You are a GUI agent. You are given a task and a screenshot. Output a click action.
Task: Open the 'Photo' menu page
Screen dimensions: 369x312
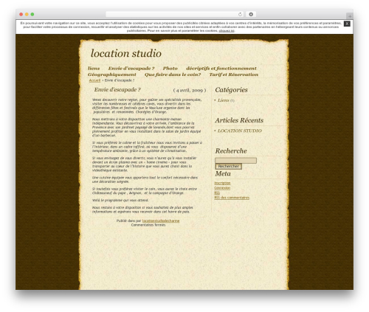tap(170, 69)
